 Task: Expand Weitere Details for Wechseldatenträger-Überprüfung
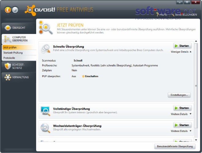[x=181, y=131]
